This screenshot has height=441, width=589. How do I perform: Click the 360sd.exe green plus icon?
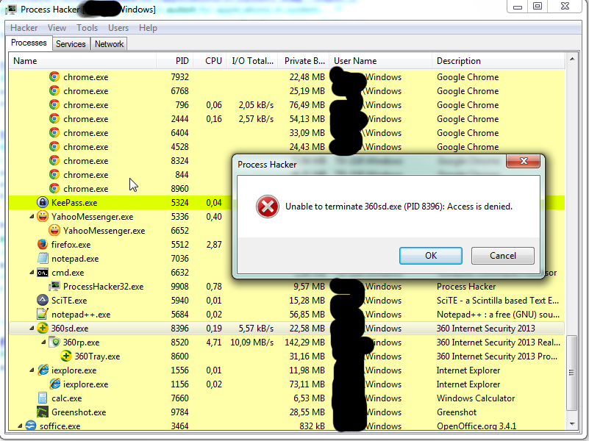[x=43, y=328]
